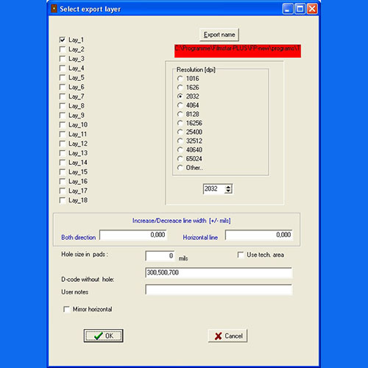The image size is (368, 368).
Task: Open the Export name button
Action: tap(219, 35)
